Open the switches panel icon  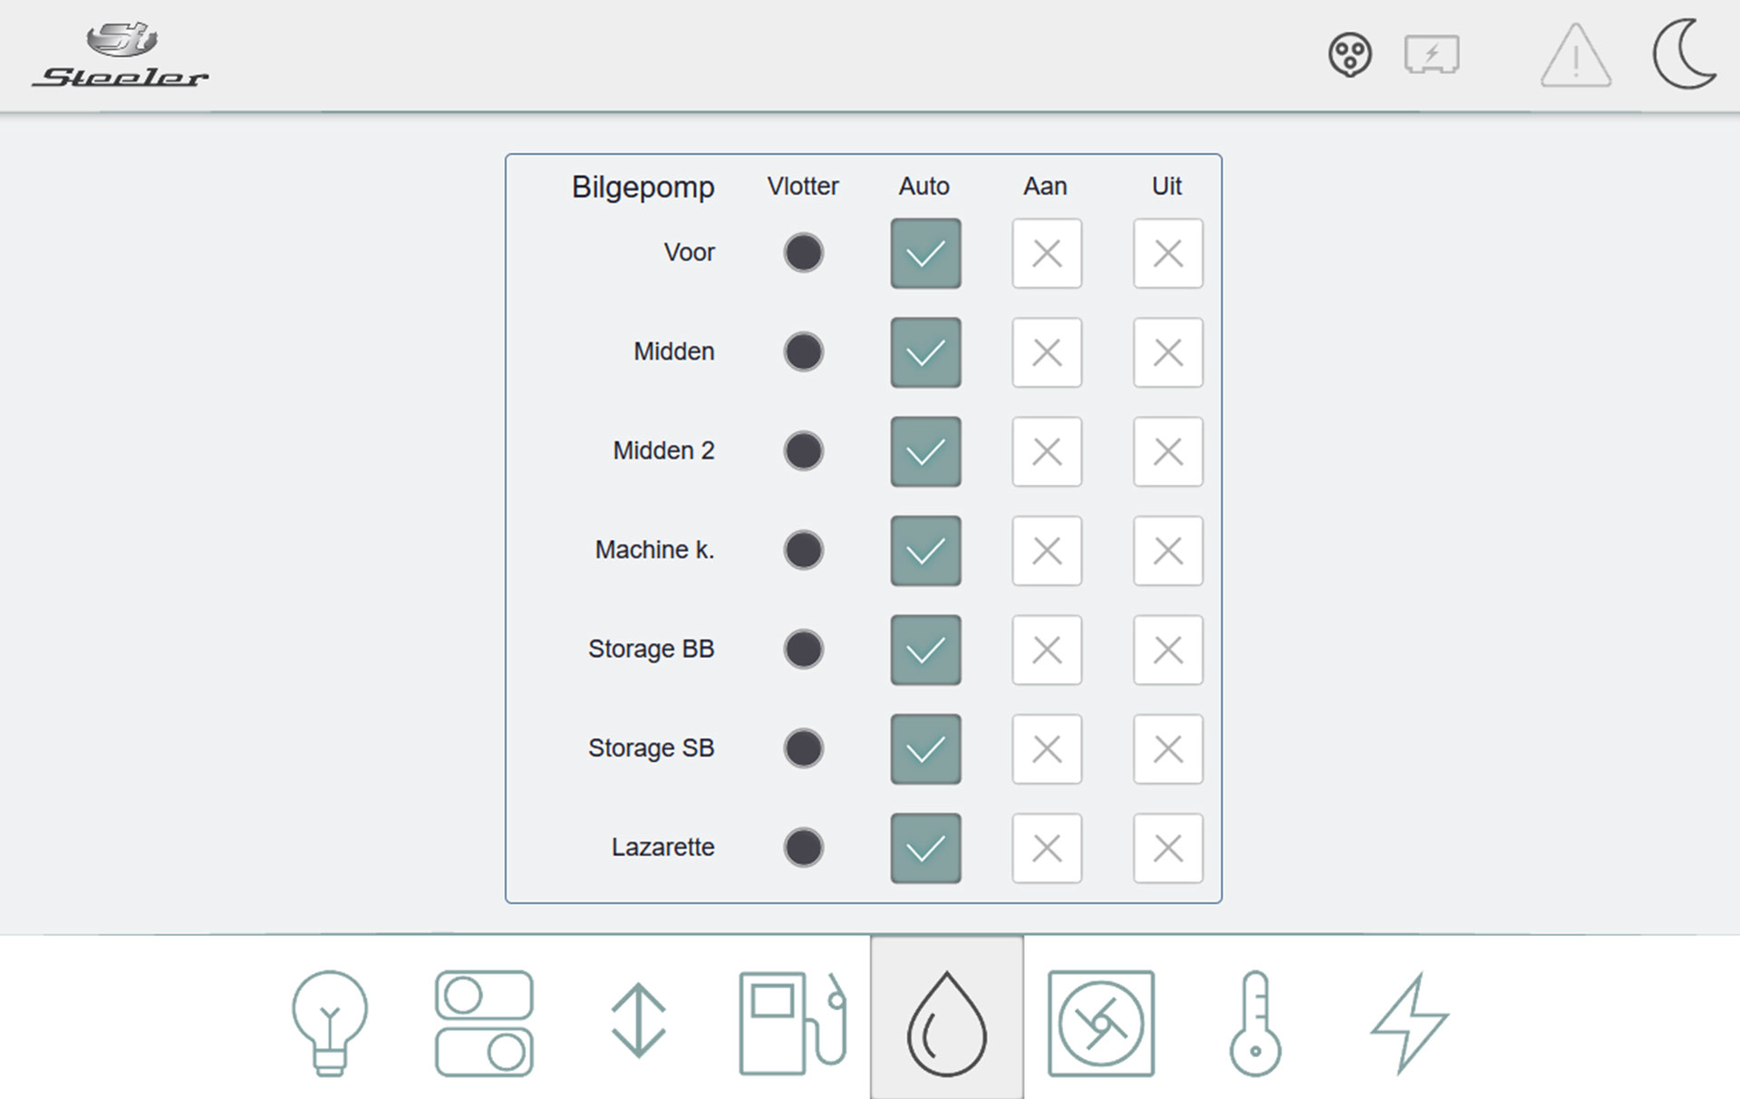tap(484, 1023)
